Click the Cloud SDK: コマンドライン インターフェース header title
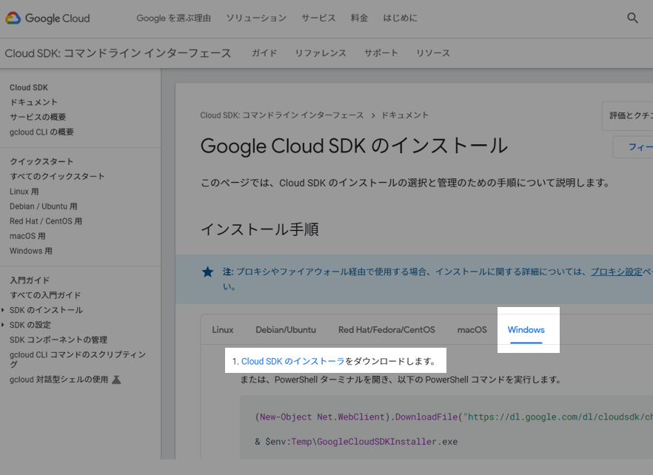 tap(118, 53)
